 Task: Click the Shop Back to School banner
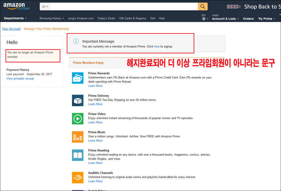click(x=254, y=7)
